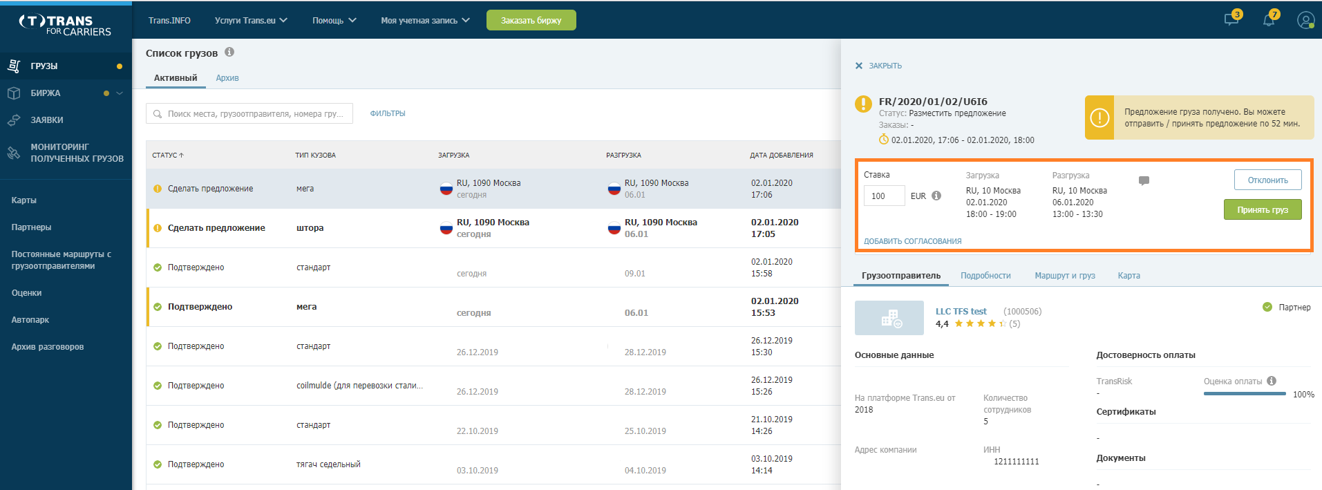
Task: Click the Принять груз button
Action: (1263, 209)
